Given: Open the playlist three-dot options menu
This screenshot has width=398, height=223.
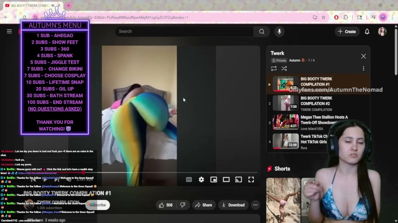Looking at the screenshot, I should [363, 68].
